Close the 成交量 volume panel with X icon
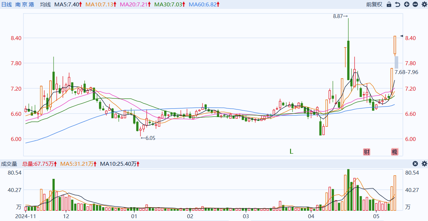428x221 pixels. coord(415,164)
